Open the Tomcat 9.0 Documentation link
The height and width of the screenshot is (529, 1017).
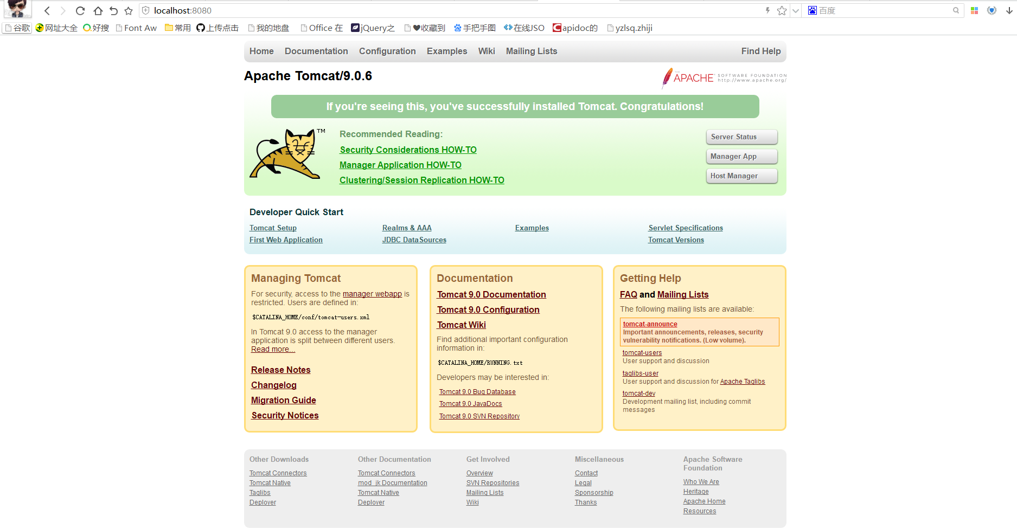[x=491, y=294]
